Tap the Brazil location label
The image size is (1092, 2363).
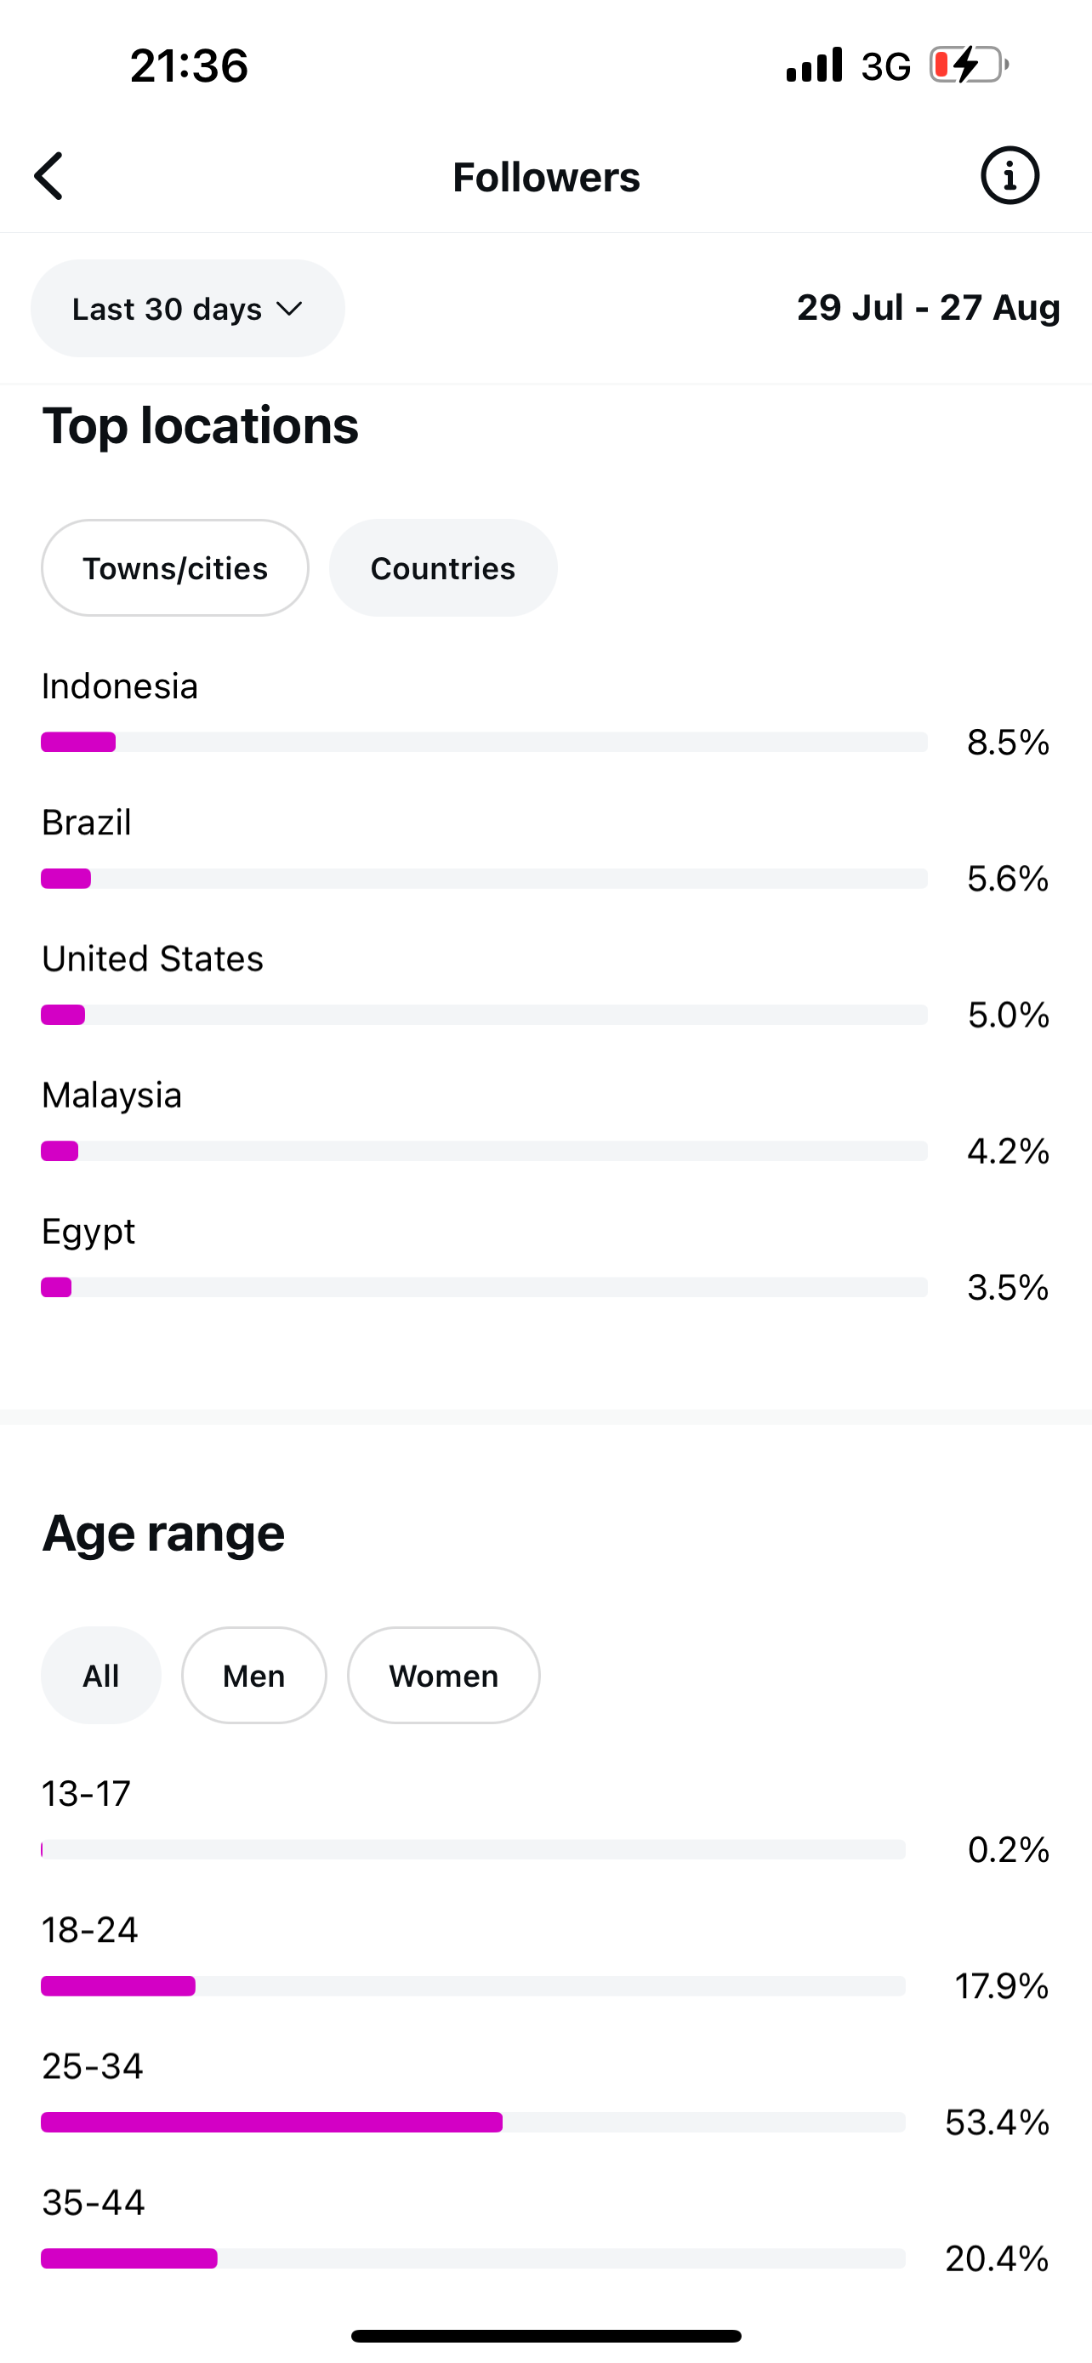[87, 823]
